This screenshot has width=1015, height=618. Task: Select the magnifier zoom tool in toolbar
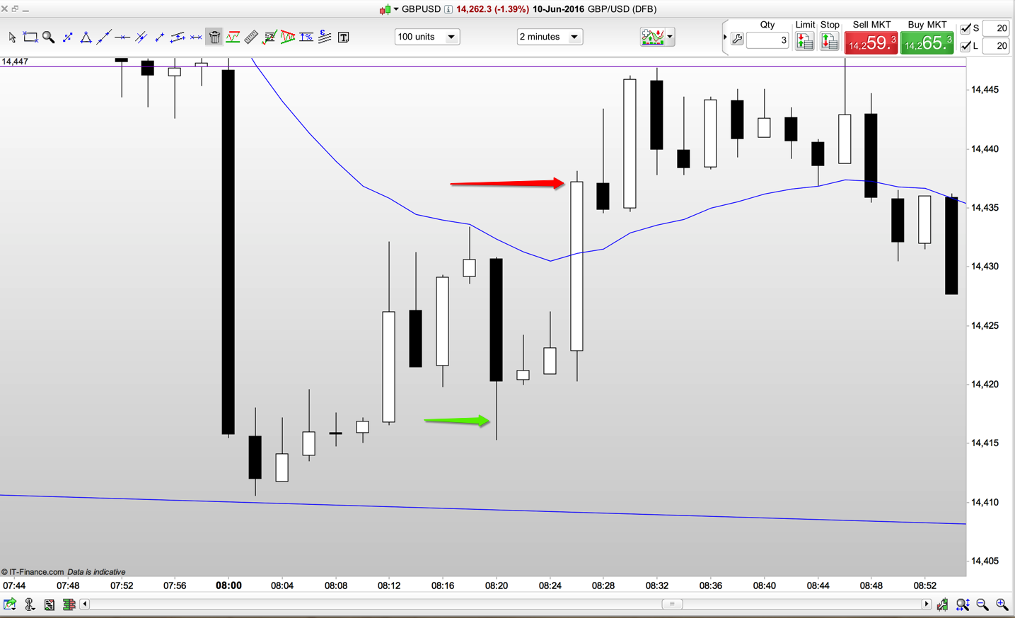[x=48, y=37]
